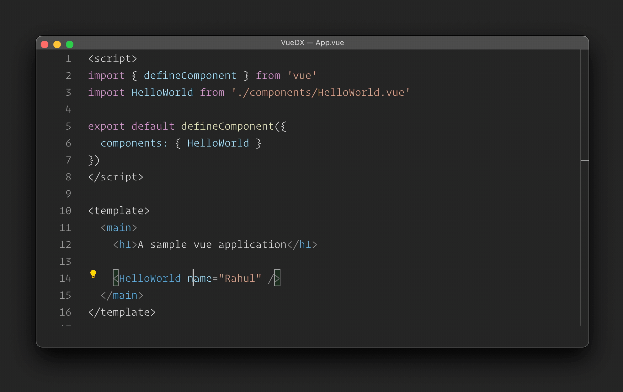Click the "Rahul" attribute value
The width and height of the screenshot is (623, 392).
tap(240, 278)
